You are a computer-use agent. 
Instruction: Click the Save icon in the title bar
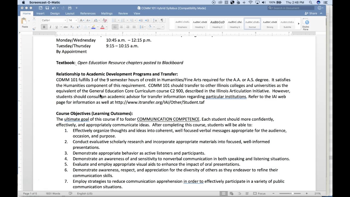[x=47, y=8]
